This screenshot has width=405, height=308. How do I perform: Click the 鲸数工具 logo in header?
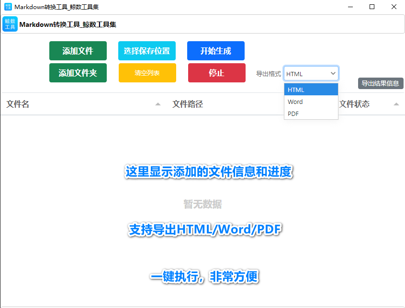click(10, 24)
